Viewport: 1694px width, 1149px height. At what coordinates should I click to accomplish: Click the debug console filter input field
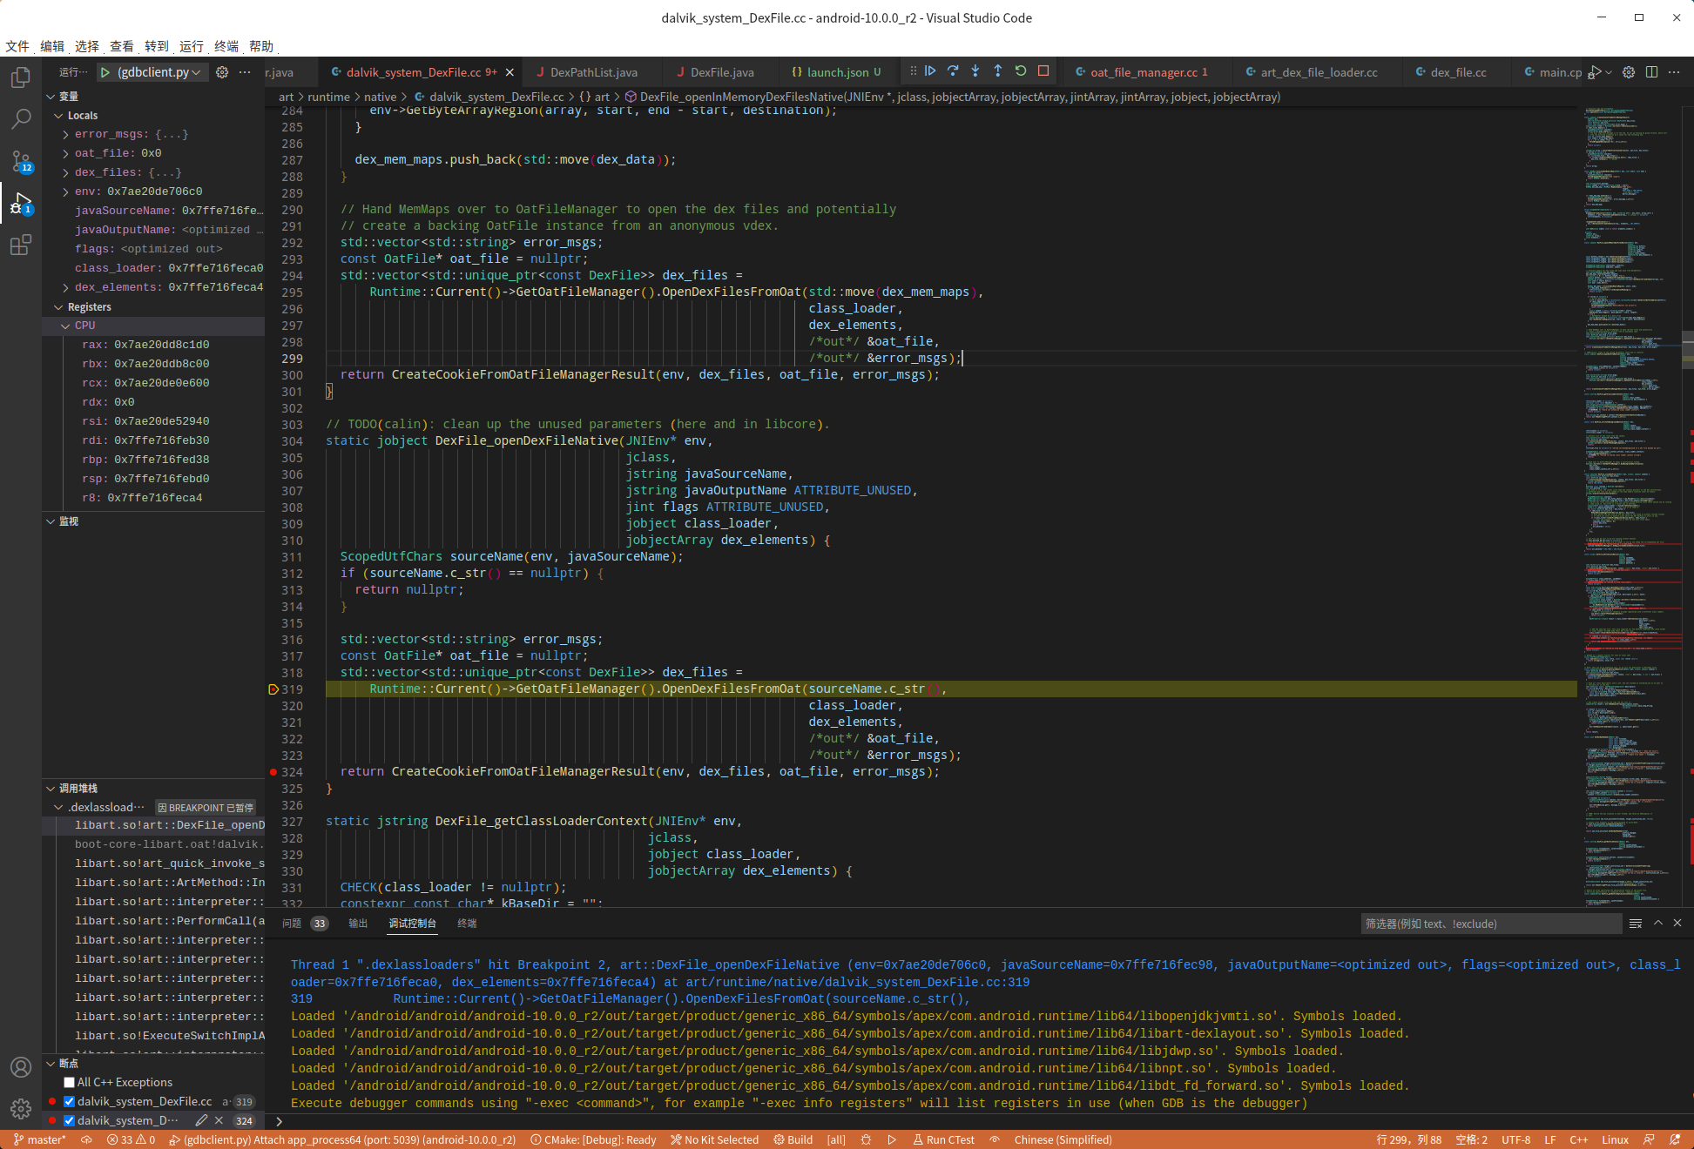pyautogui.click(x=1489, y=924)
